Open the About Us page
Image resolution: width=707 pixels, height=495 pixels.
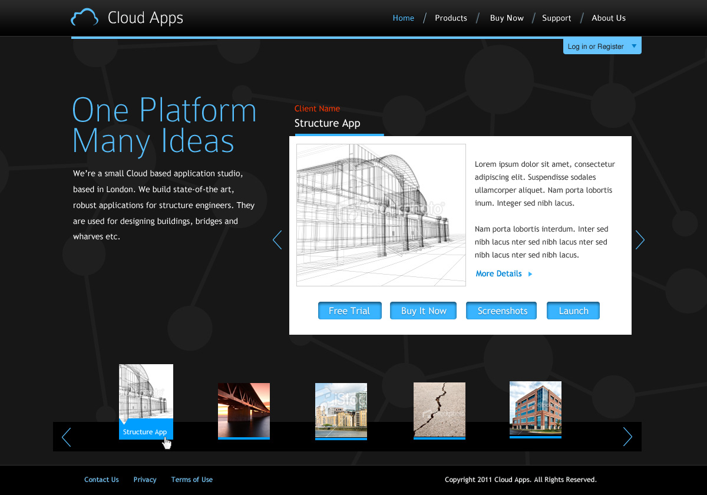point(608,18)
